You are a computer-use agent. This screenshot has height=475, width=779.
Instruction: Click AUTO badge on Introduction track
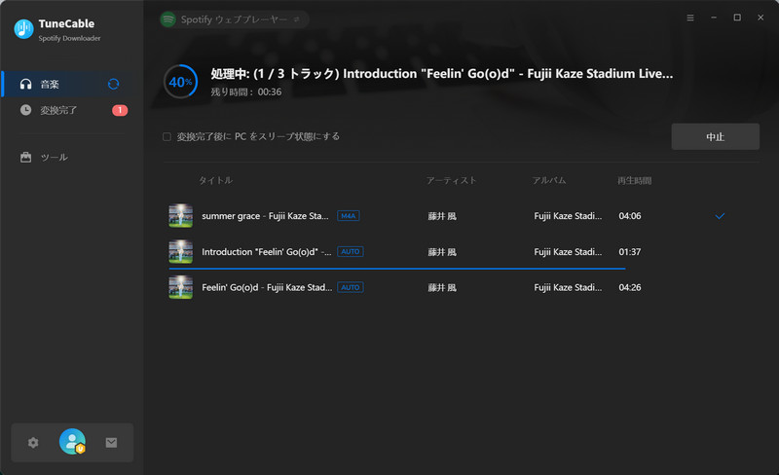pyautogui.click(x=351, y=251)
